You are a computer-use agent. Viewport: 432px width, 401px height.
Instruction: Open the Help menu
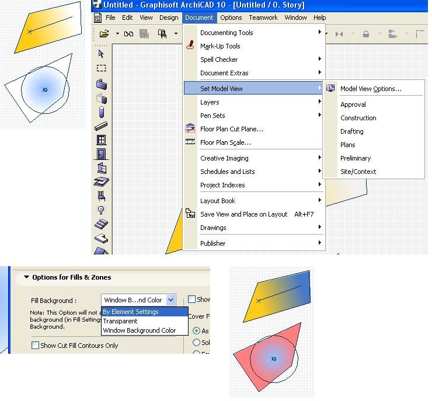(319, 18)
